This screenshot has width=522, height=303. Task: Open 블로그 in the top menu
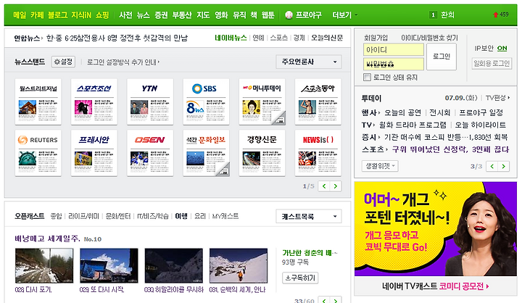coord(57,15)
